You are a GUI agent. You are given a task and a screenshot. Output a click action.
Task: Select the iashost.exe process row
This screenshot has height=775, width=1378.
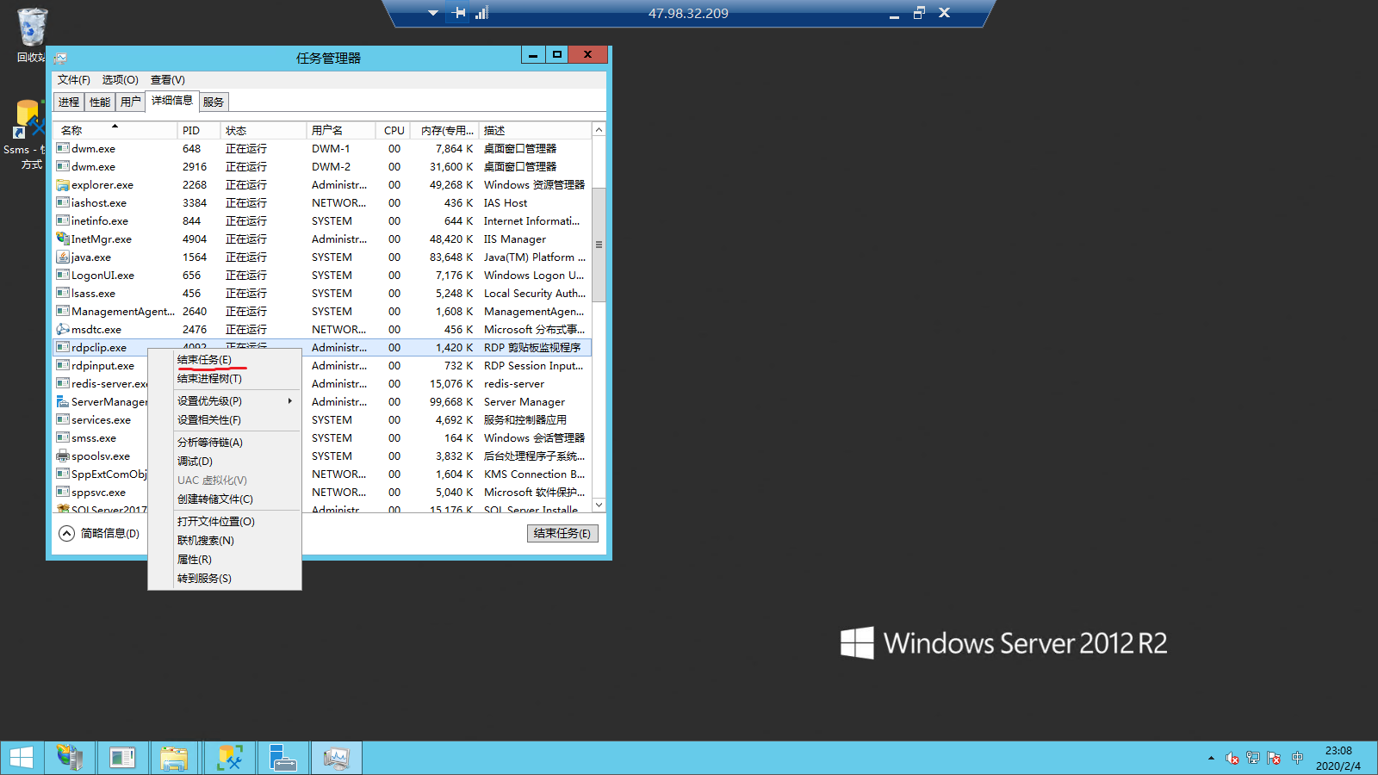coord(322,202)
